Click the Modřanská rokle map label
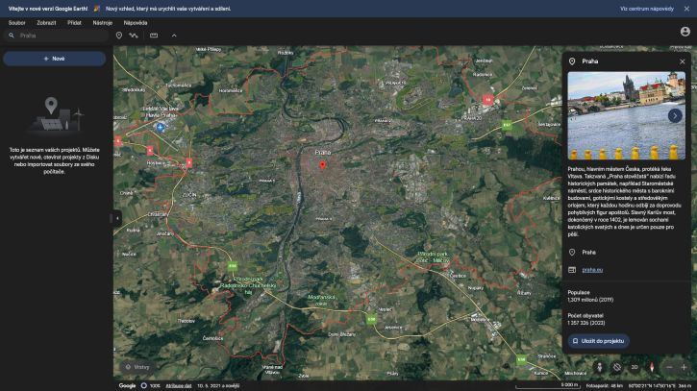The width and height of the screenshot is (697, 391). click(x=322, y=300)
